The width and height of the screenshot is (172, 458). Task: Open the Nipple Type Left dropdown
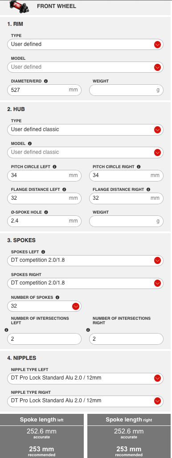[85, 378]
